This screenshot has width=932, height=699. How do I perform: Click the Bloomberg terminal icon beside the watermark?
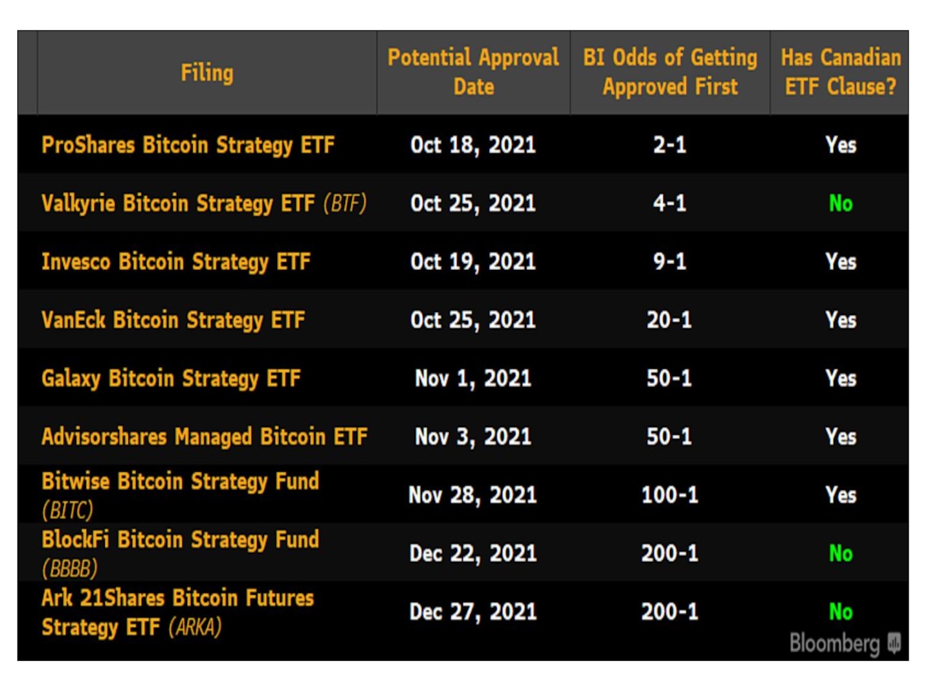point(894,643)
